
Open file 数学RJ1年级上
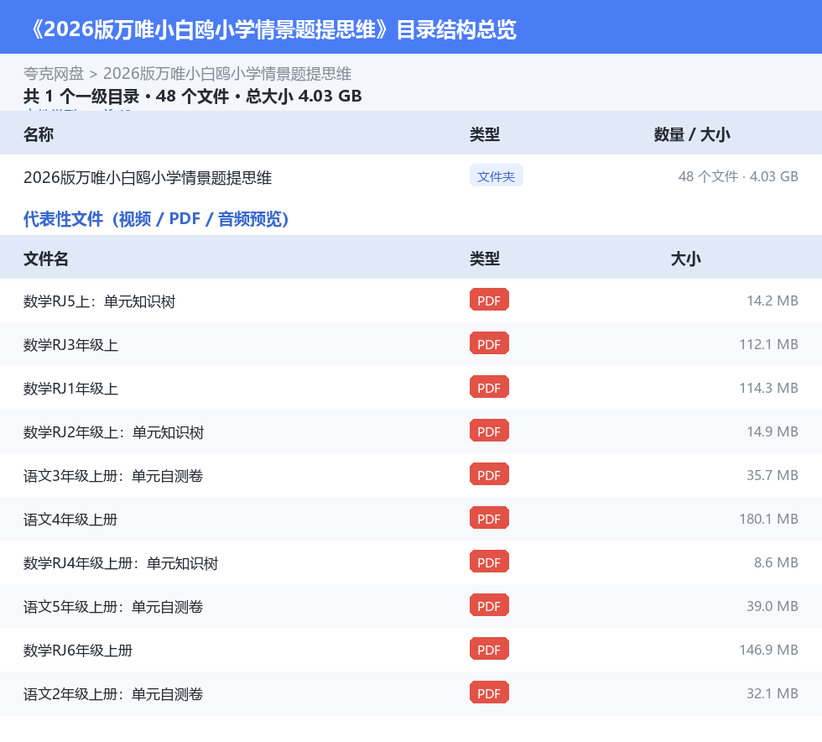[70, 389]
